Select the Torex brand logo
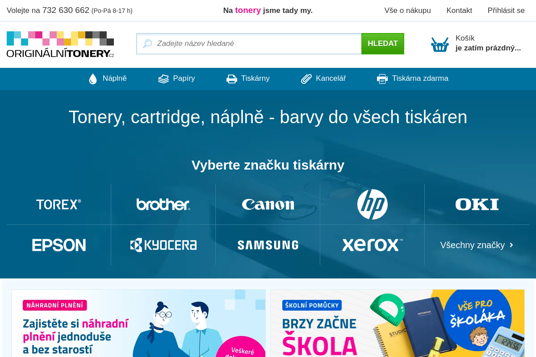This screenshot has height=357, width=536. (59, 204)
